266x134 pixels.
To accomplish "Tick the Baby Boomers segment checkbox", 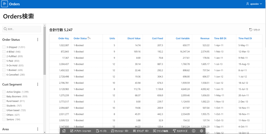I will (x=4, y=96).
